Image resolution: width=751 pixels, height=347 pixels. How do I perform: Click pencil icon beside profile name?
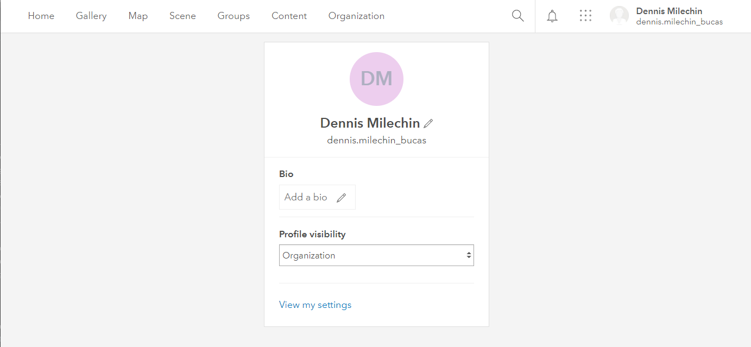tap(428, 123)
